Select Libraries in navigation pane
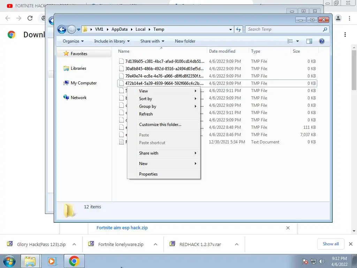357x268 pixels. [78, 68]
